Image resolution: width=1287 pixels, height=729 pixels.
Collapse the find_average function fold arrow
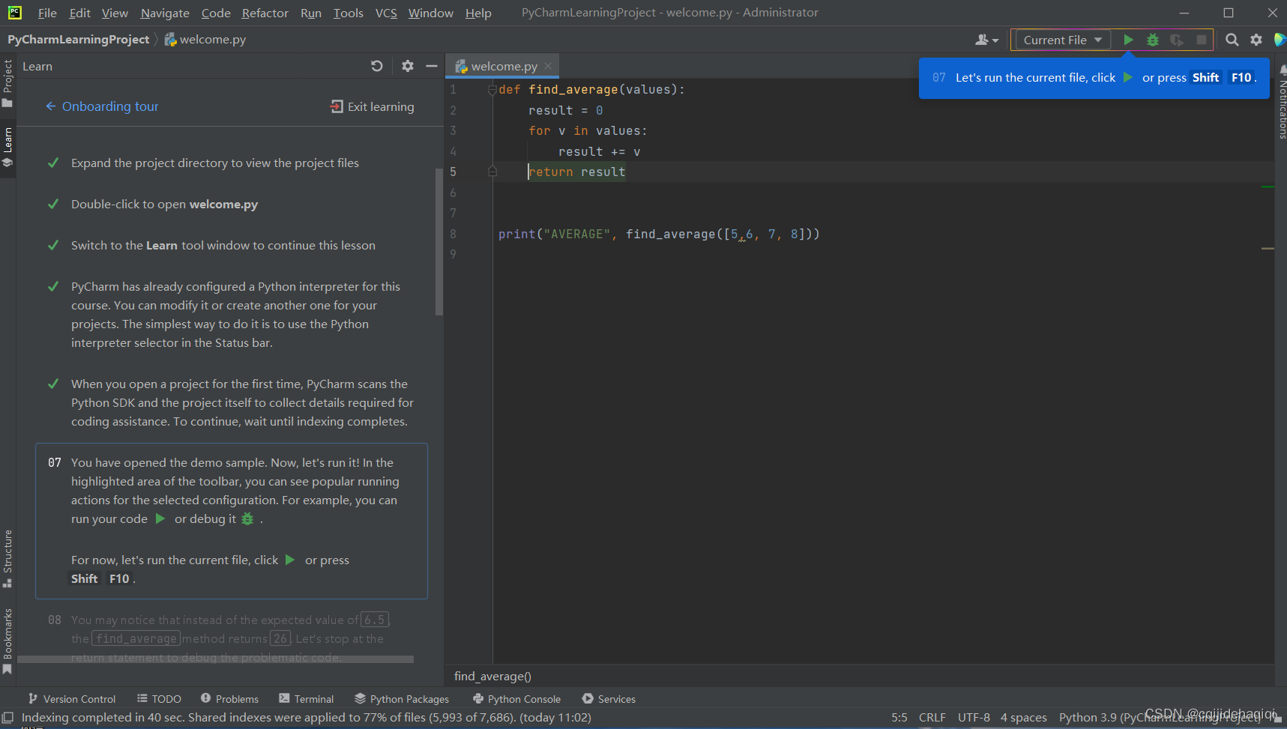click(492, 89)
